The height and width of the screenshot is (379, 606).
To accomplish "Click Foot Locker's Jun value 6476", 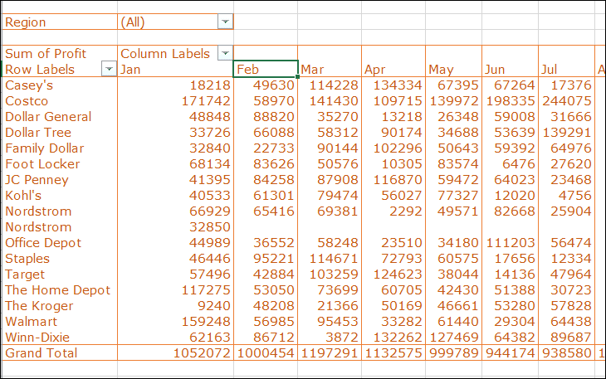I will [518, 164].
